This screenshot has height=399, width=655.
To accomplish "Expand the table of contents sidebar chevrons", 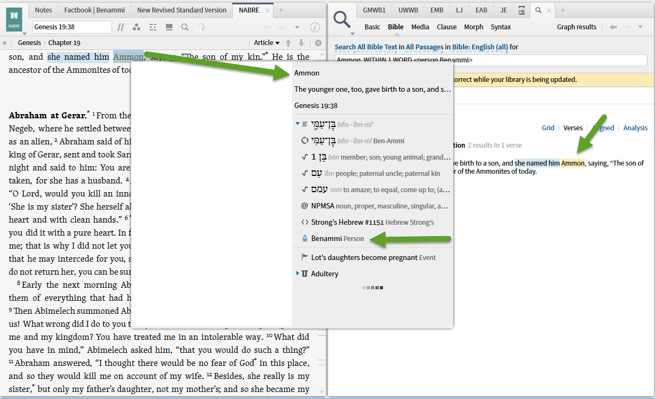I will [4, 43].
